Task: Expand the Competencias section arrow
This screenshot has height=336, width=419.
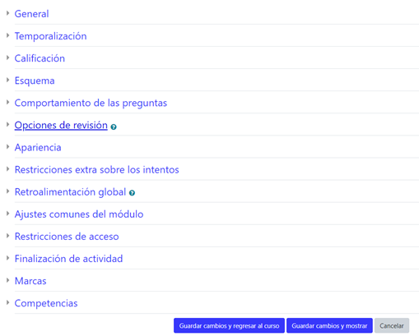Action: (x=7, y=302)
